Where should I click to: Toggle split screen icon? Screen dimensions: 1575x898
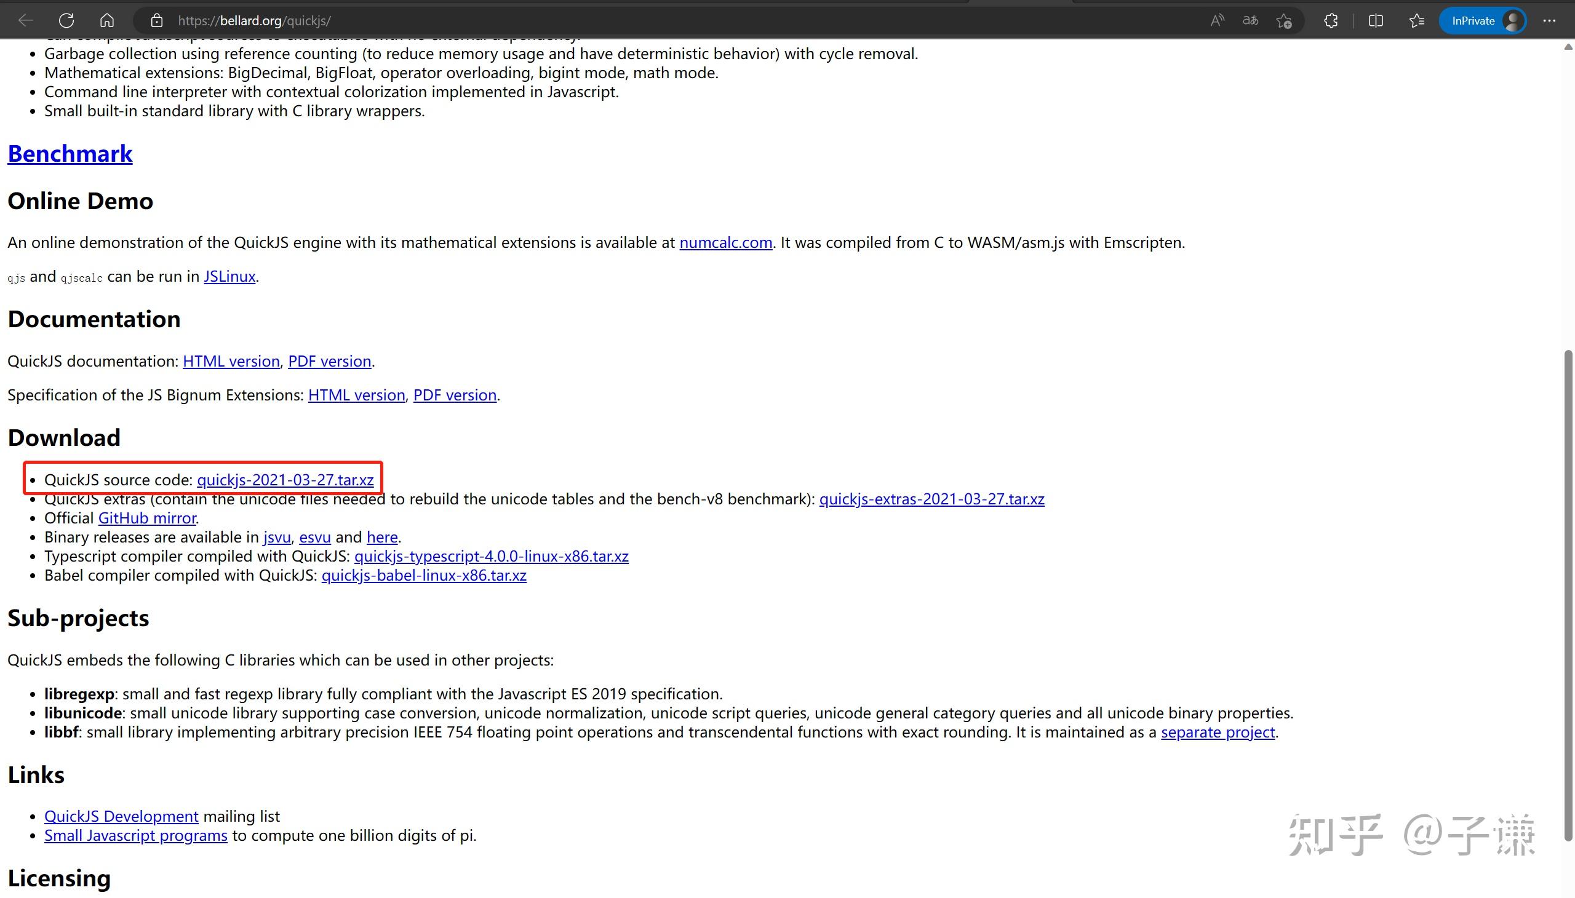(1375, 20)
